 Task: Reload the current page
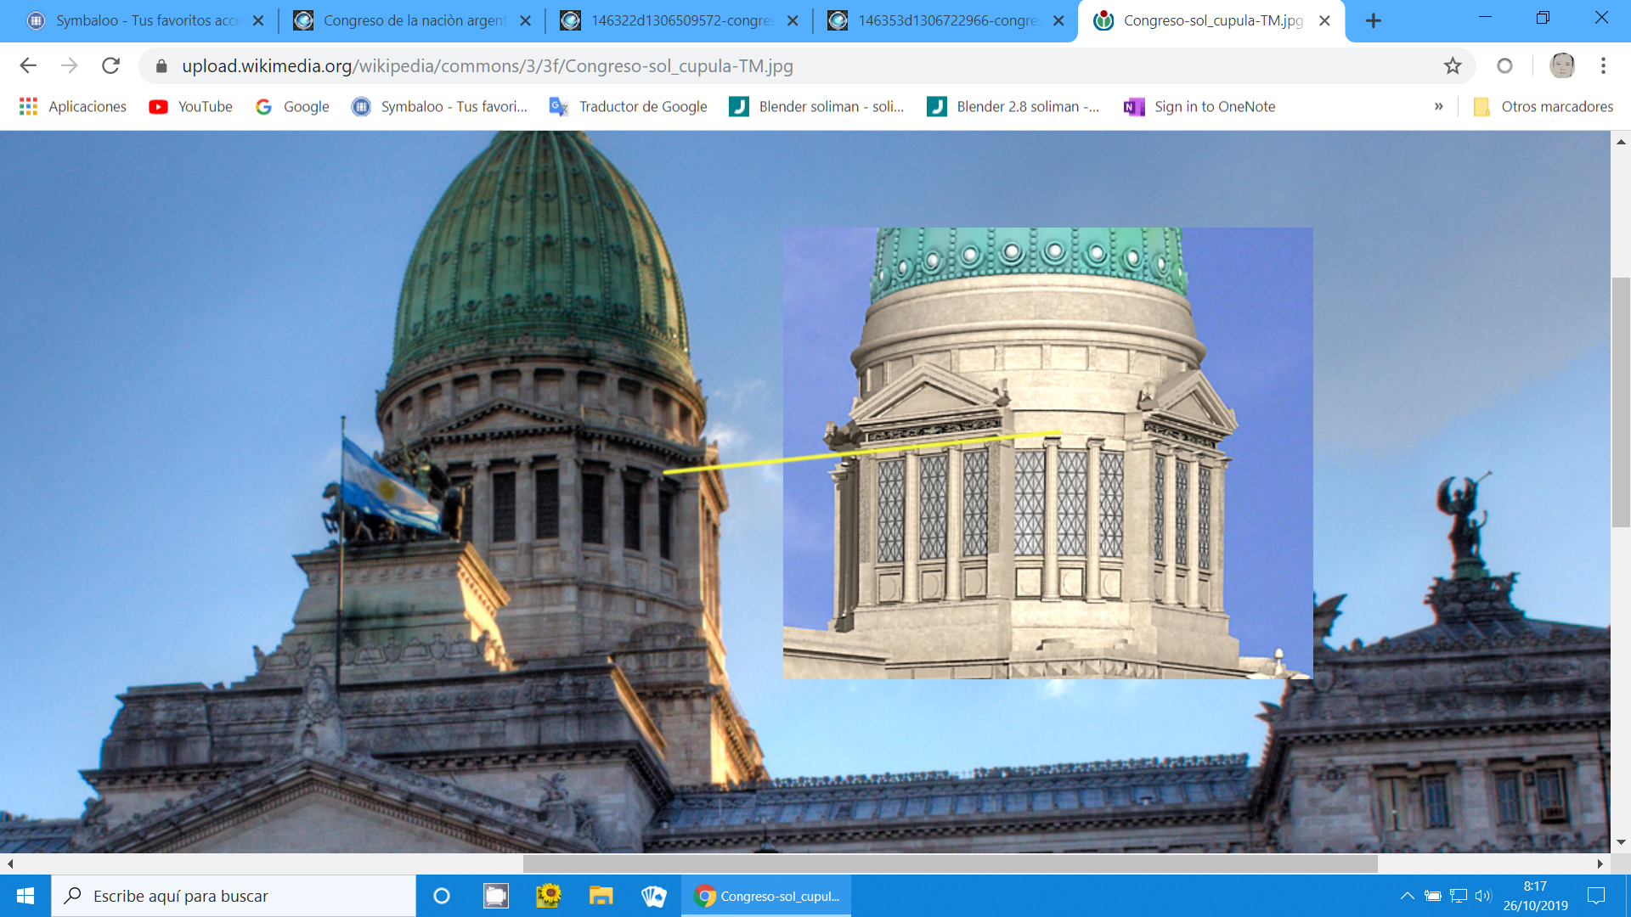click(110, 65)
